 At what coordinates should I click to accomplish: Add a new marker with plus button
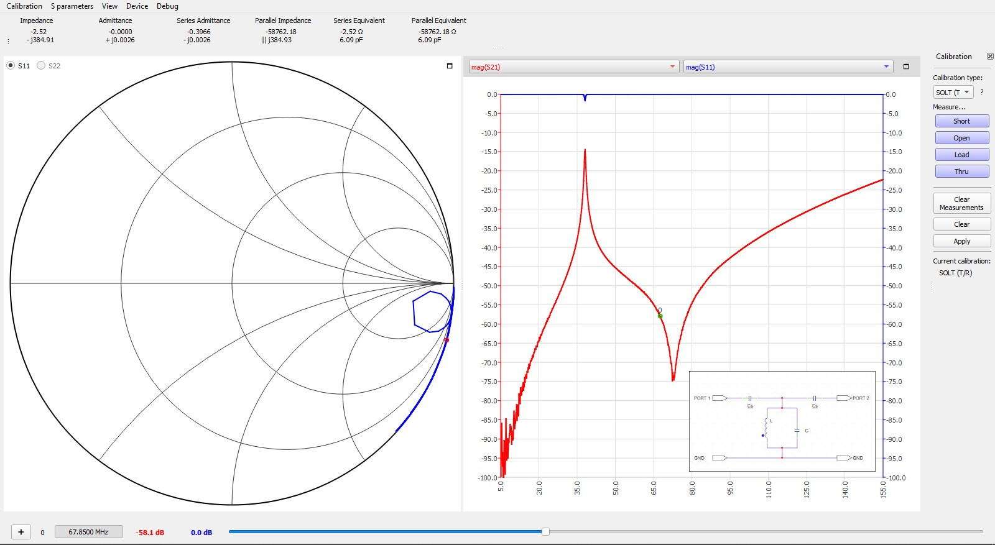coord(21,532)
